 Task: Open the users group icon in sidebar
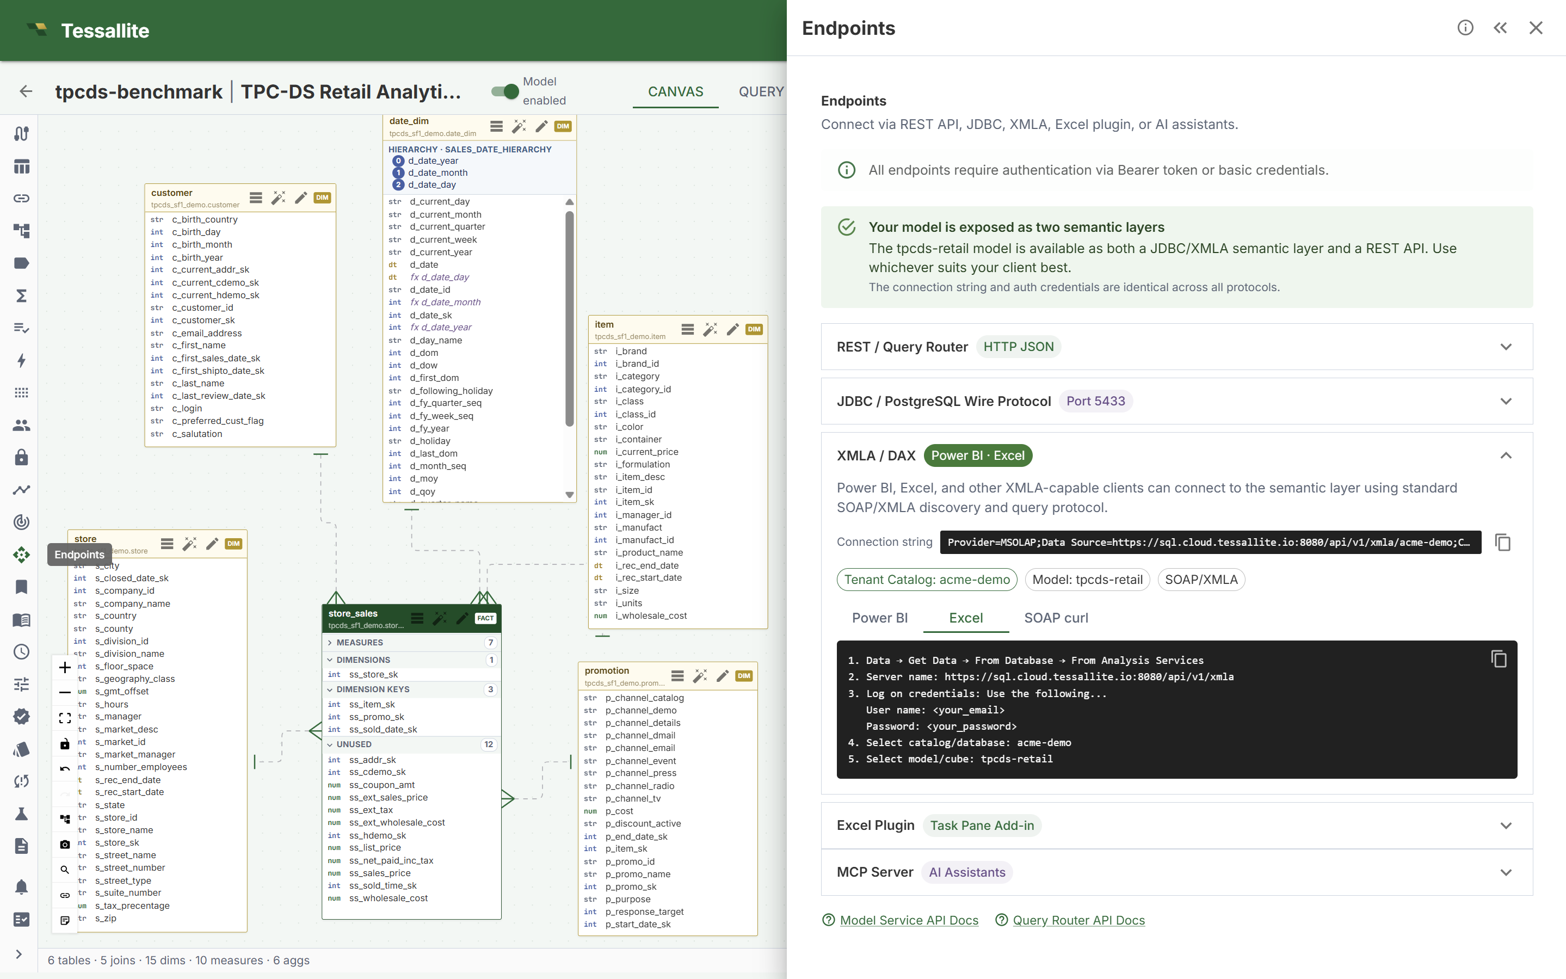click(x=21, y=426)
